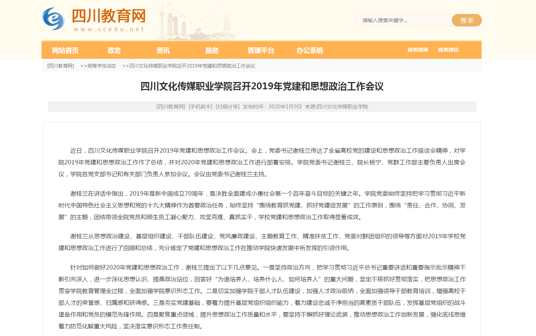Screen dimensions: 536x336
Task: Go to the 资讯 navigation tab
Action: (163, 50)
